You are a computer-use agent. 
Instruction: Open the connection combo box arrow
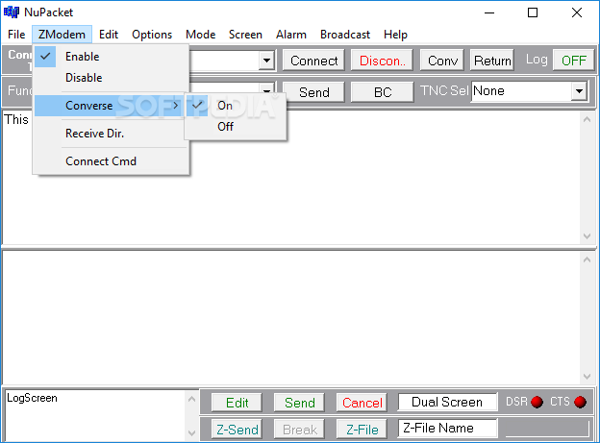tap(266, 61)
